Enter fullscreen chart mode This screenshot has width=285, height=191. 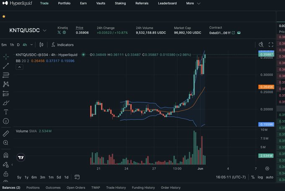coord(271,44)
